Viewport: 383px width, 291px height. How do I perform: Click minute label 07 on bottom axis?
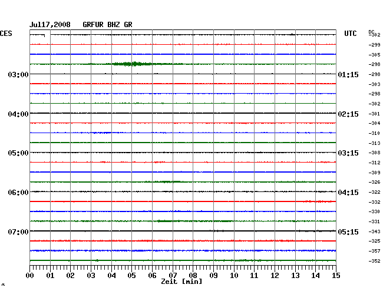173,276
